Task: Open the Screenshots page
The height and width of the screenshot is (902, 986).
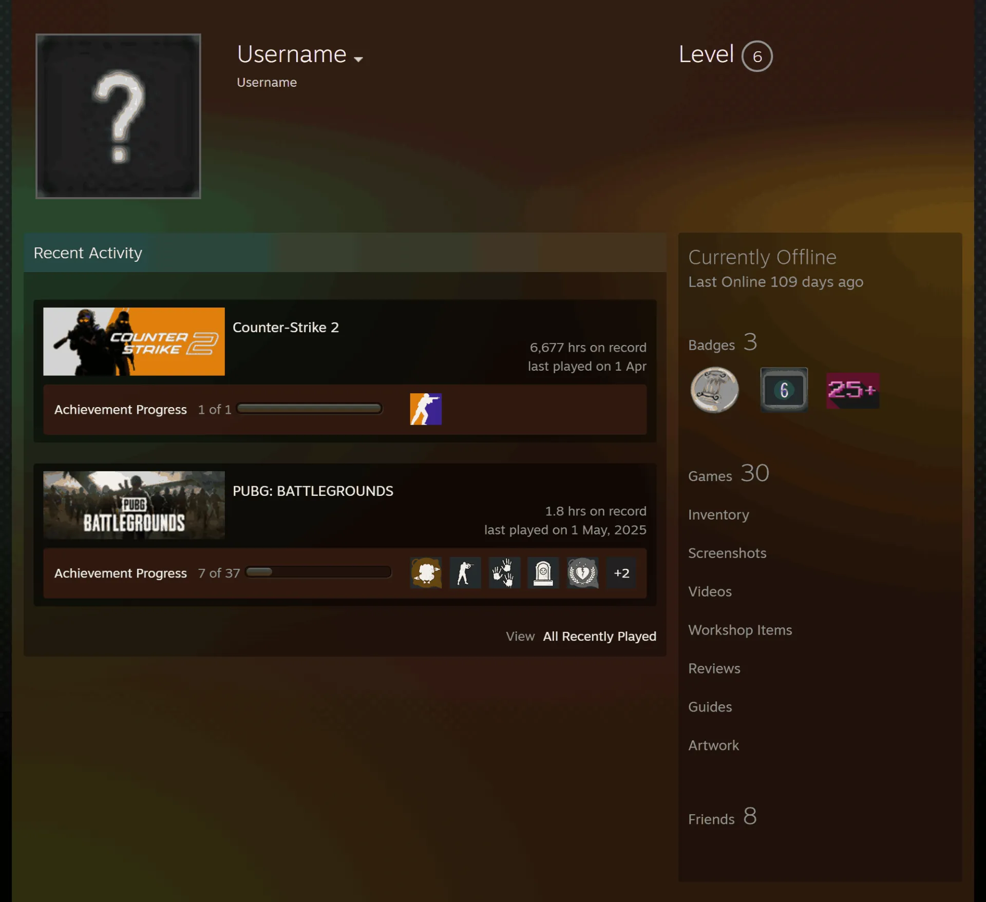Action: click(727, 553)
